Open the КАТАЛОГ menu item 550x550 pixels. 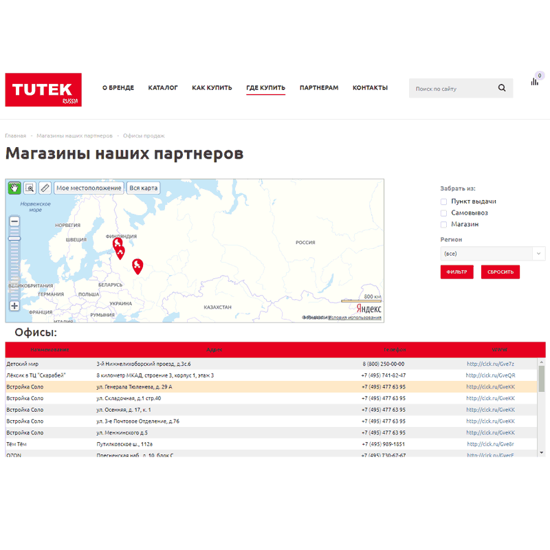pyautogui.click(x=163, y=88)
